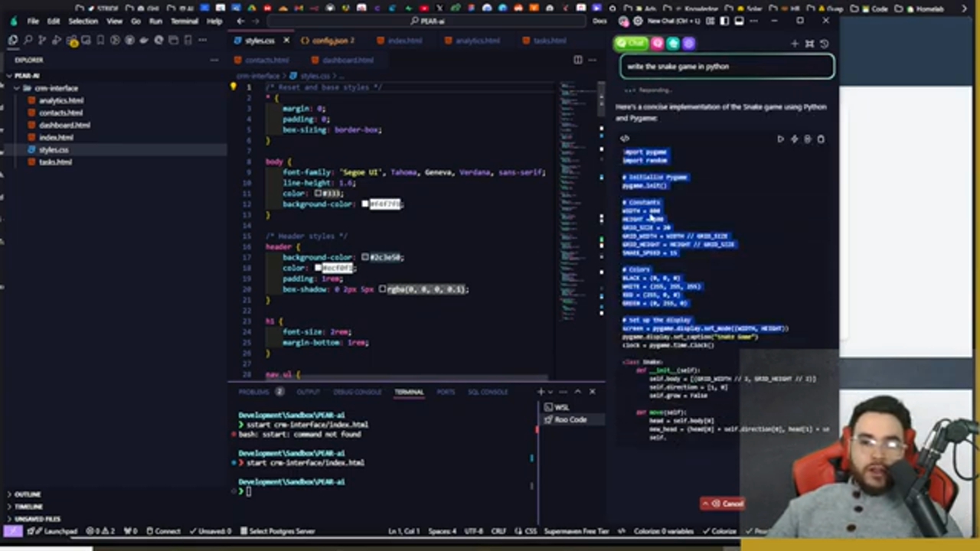Click the pink chat mode icon
980x551 pixels.
tap(658, 44)
